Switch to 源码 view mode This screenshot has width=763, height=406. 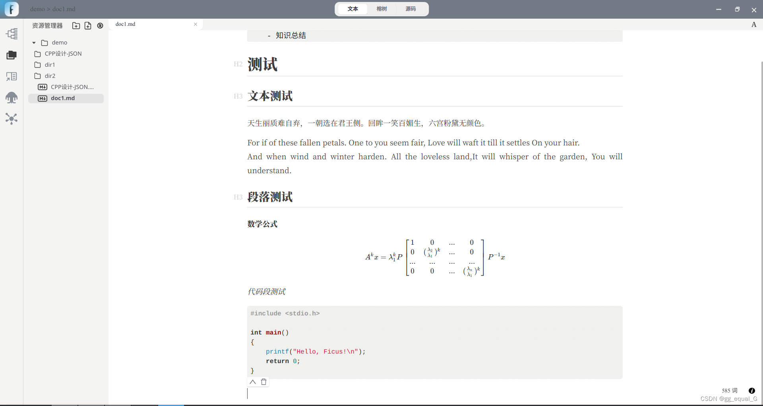tap(411, 9)
